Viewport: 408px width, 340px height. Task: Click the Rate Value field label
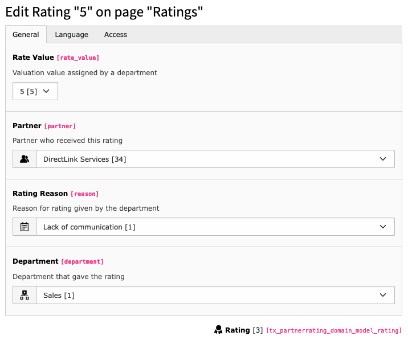click(33, 57)
